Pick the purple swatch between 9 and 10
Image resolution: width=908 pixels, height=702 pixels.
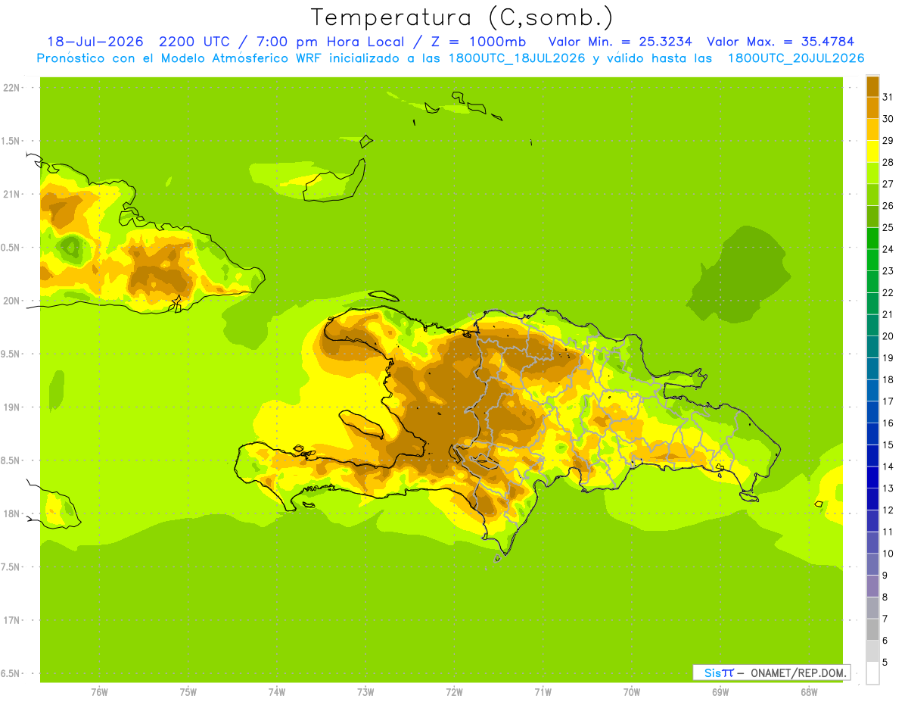pyautogui.click(x=872, y=564)
